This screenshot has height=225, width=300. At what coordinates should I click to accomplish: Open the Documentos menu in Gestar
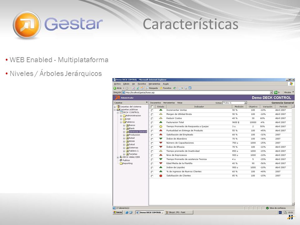(156, 103)
